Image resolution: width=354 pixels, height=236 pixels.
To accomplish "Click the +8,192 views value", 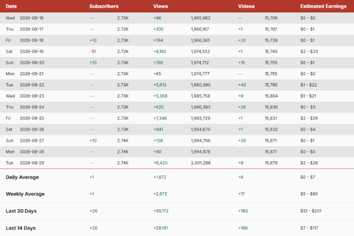I will pos(160,52).
